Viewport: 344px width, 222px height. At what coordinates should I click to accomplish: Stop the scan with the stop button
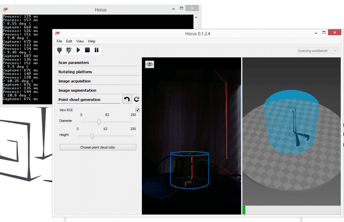tap(87, 50)
